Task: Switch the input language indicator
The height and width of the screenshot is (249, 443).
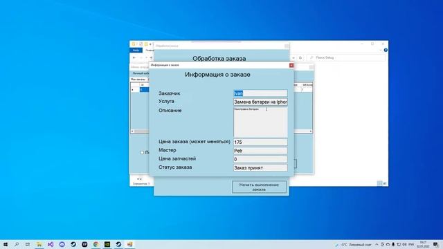Action: [x=411, y=244]
